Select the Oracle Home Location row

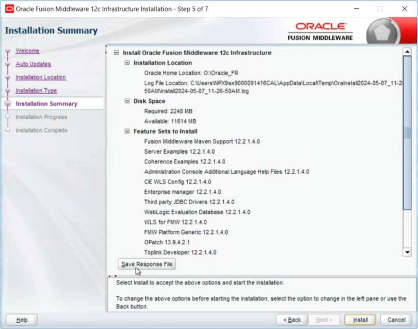tap(191, 73)
